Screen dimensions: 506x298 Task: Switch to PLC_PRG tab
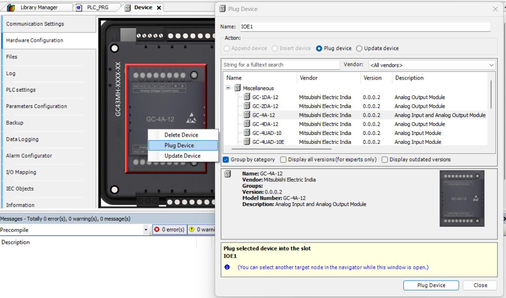(x=98, y=8)
